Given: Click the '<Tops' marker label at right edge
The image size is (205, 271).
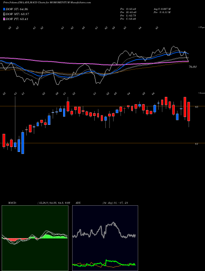Looking at the screenshot, I should 202,28.
